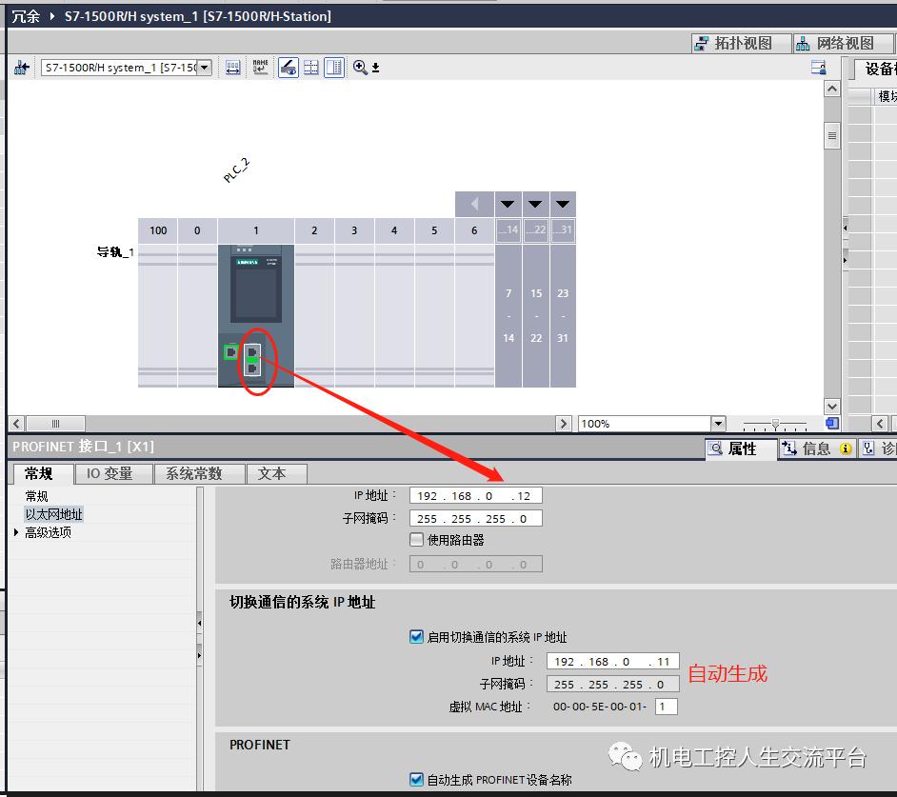897x797 pixels.
Task: Click the NAME device-naming icon in the toolbar
Action: 260,68
